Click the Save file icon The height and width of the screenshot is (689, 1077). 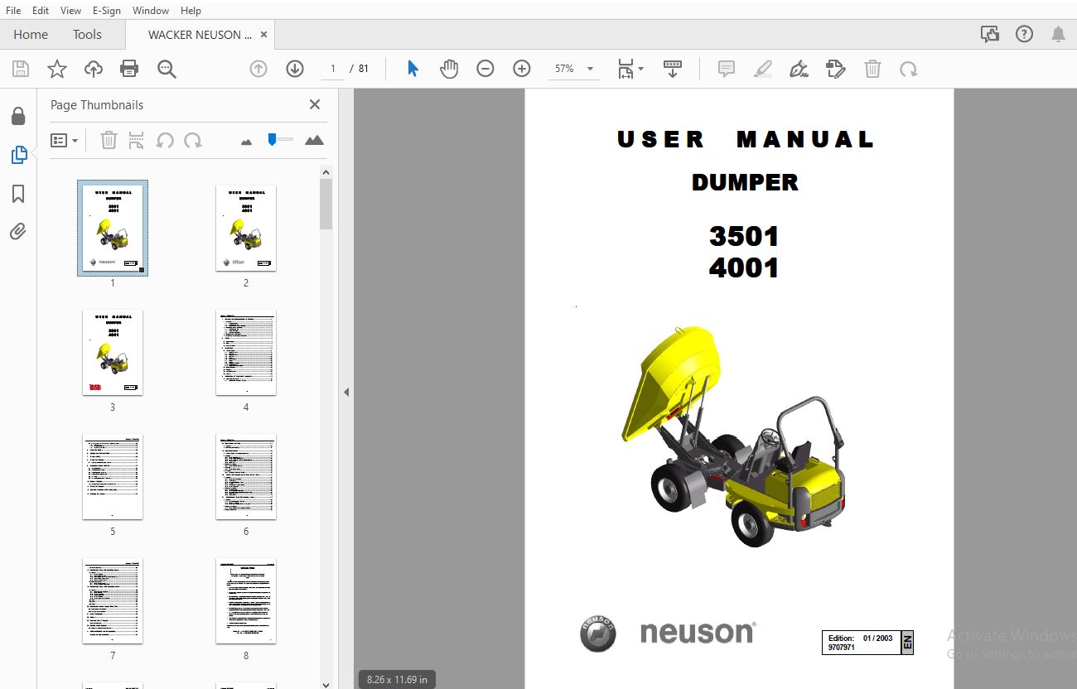coord(20,69)
